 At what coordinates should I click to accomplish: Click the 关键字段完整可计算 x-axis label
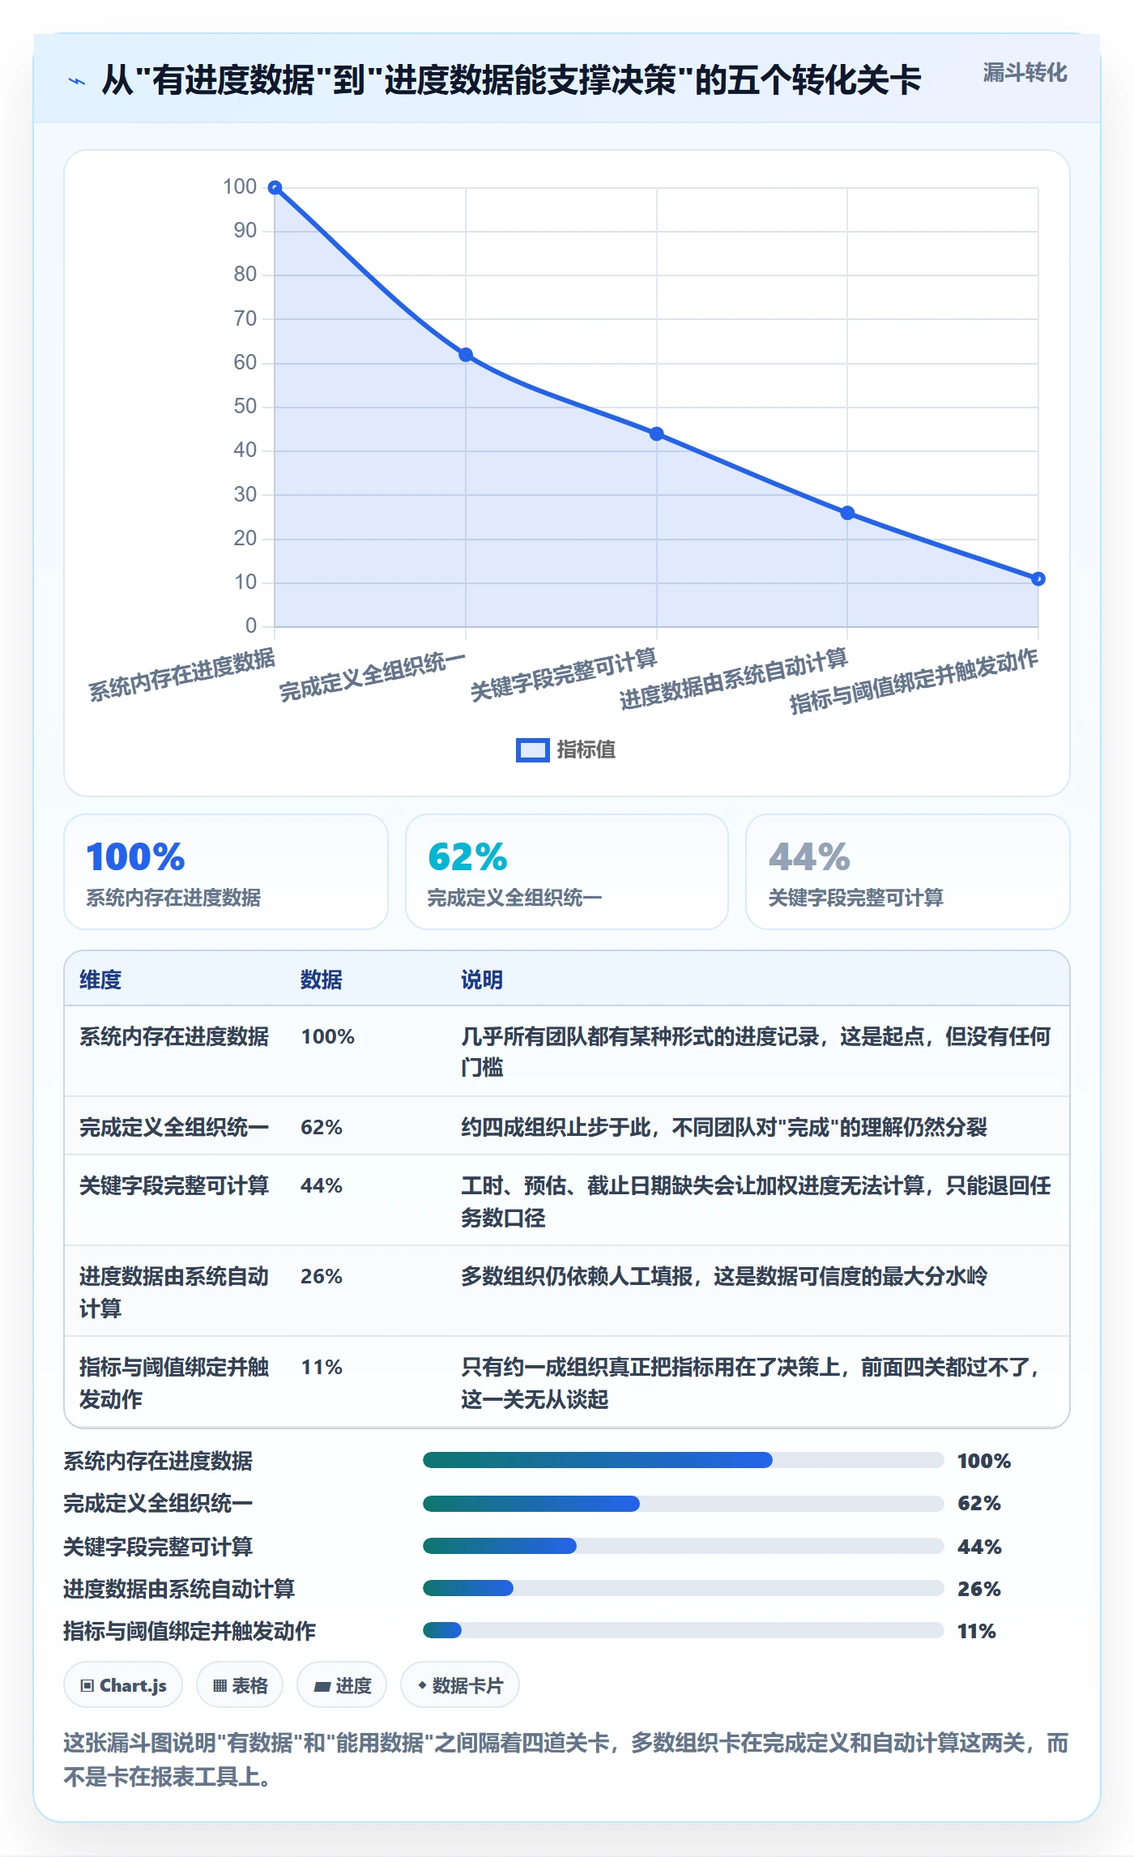coord(564,675)
